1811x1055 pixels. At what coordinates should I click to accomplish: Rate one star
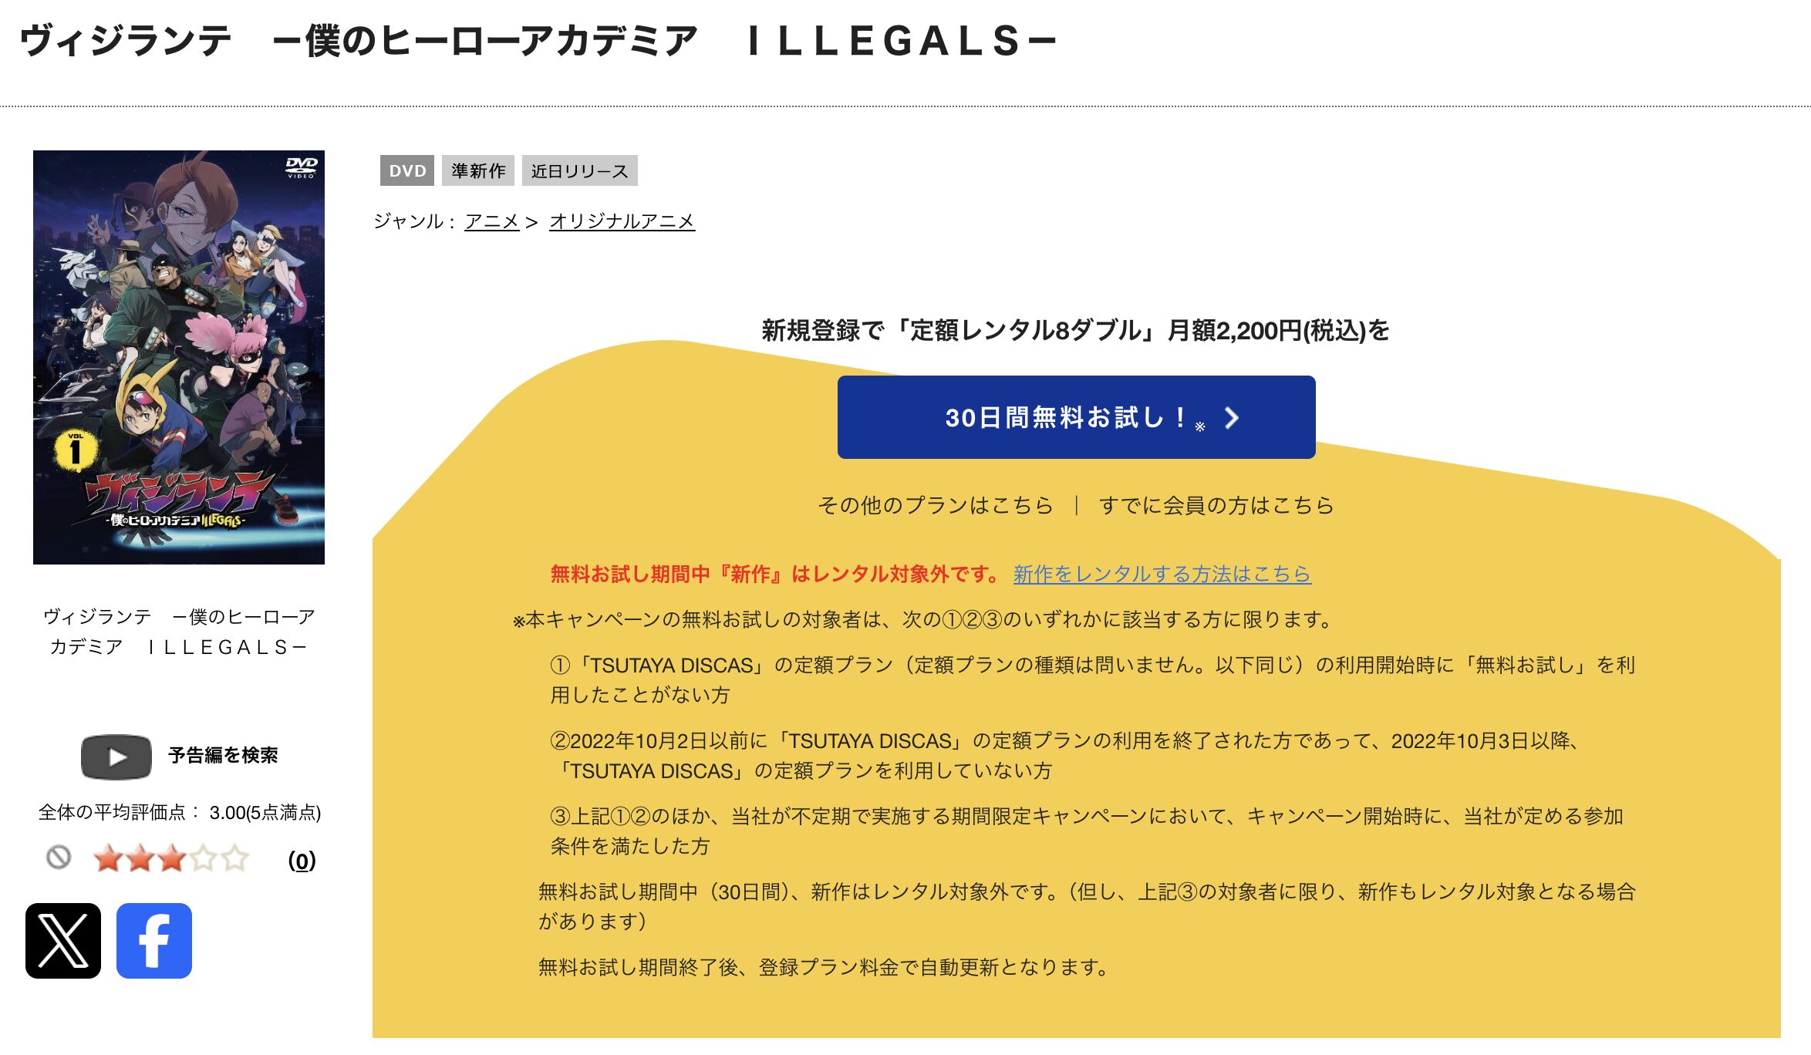click(108, 858)
